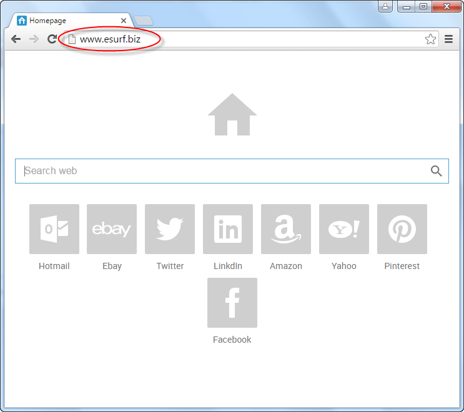The image size is (464, 412).
Task: Click the page icon beside the URL
Action: (x=72, y=39)
